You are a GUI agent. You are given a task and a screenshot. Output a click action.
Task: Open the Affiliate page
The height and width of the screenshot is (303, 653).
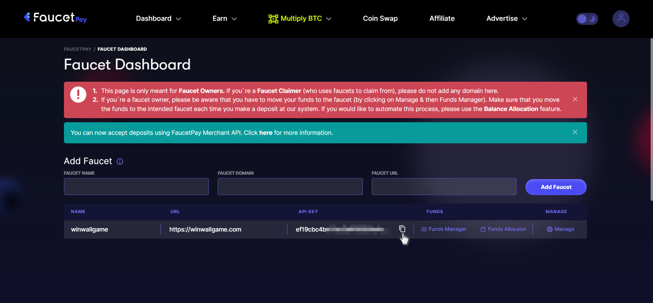[x=442, y=18]
